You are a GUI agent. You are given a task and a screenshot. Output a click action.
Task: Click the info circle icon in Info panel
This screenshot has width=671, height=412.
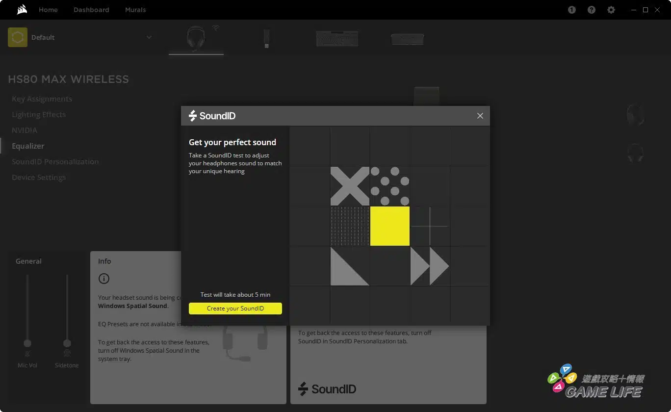(103, 279)
